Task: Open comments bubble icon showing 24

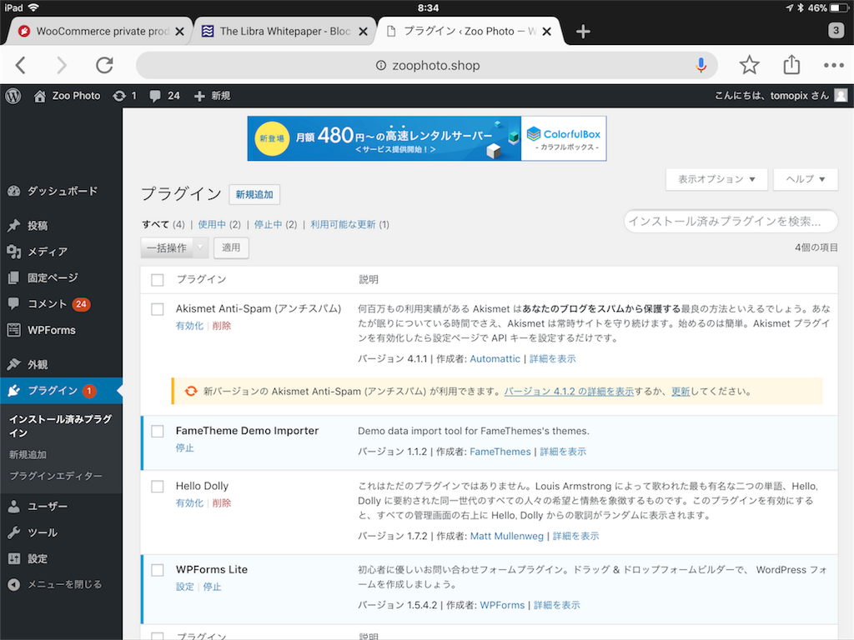Action: [155, 97]
